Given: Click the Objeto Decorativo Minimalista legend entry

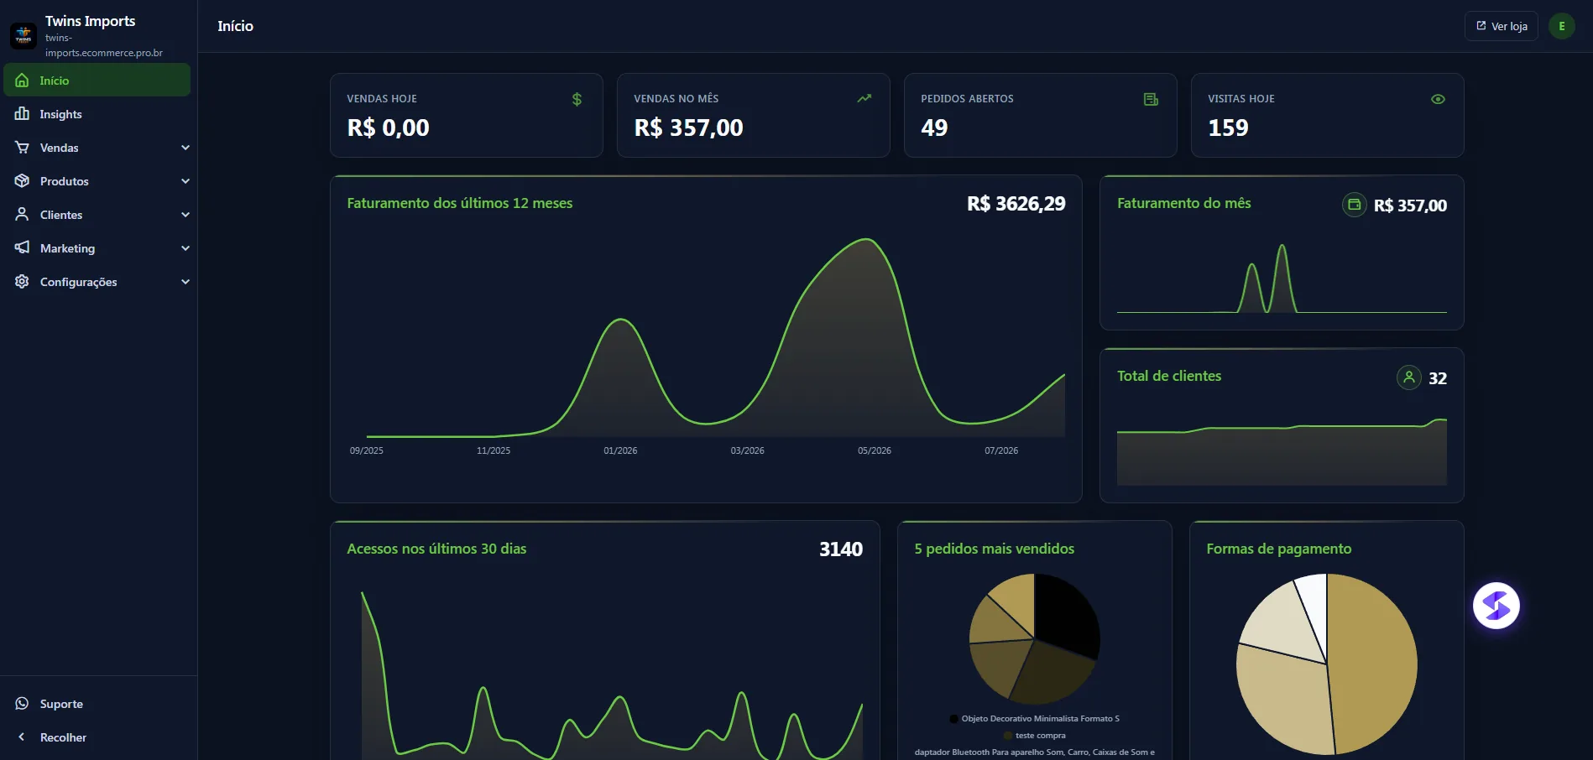Looking at the screenshot, I should tap(1034, 719).
